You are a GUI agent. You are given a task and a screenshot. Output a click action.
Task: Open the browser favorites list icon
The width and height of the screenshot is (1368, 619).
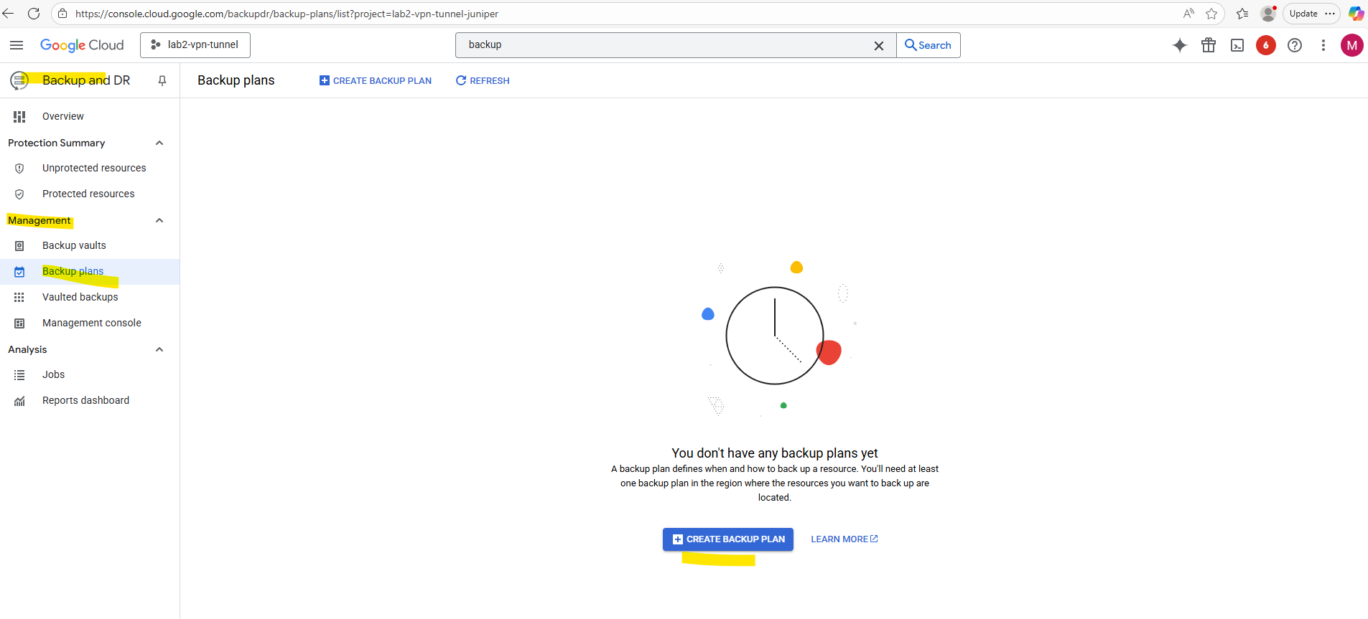click(1242, 14)
